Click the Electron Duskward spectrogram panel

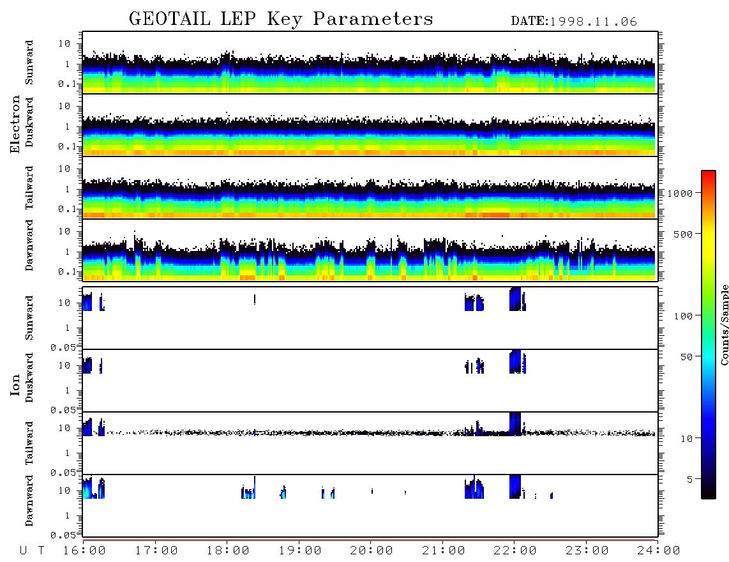(x=370, y=125)
